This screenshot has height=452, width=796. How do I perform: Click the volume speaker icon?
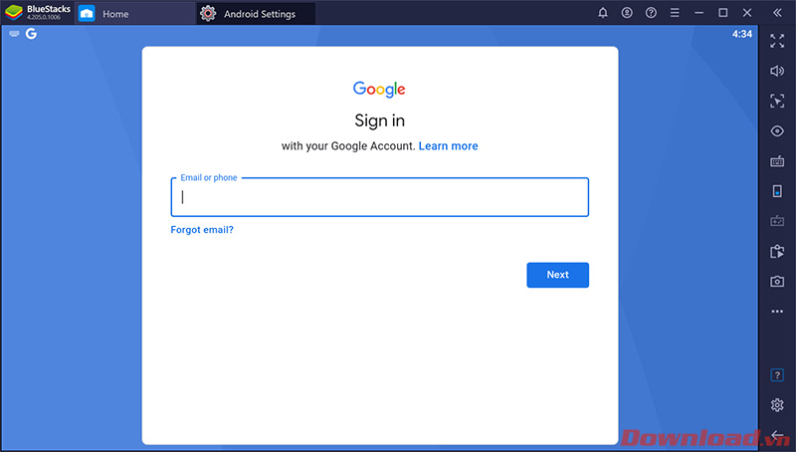tap(777, 71)
